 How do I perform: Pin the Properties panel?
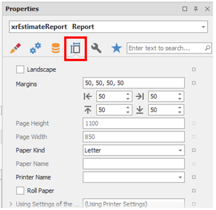[196, 9]
